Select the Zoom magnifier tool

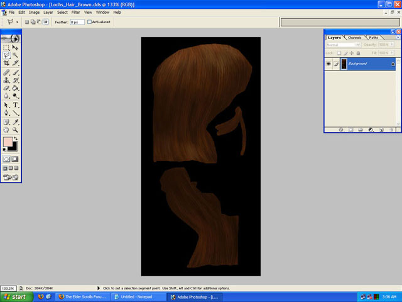coord(15,130)
